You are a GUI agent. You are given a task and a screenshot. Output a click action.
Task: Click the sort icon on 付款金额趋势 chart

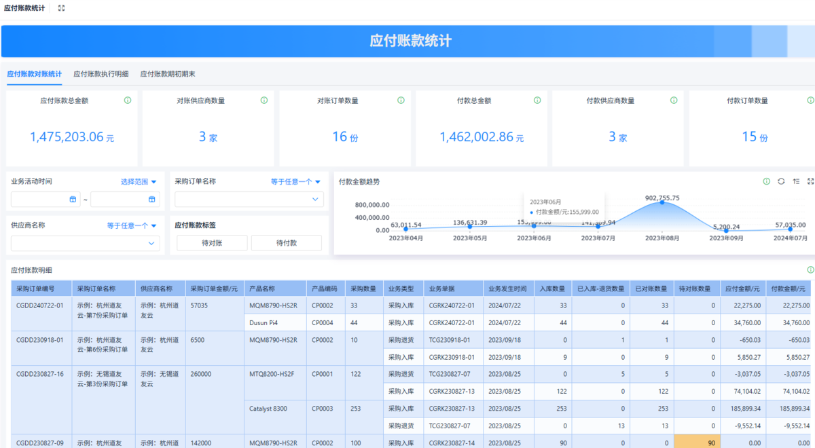coord(796,181)
